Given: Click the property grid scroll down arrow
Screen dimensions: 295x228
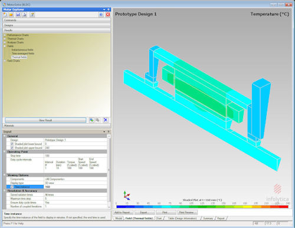Looking at the screenshot, I should [x=109, y=207].
